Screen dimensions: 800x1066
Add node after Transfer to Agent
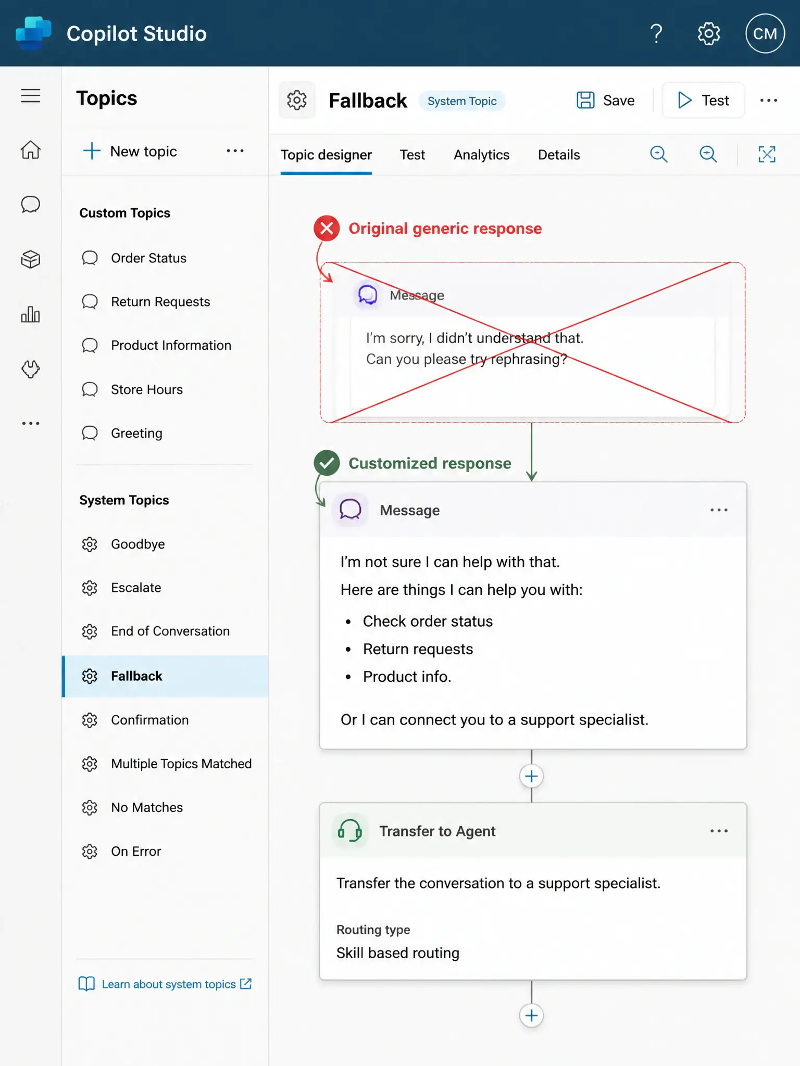531,1015
